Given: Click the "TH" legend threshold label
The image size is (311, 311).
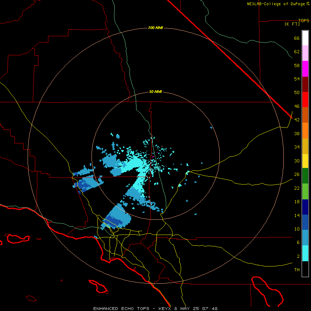Looking at the screenshot, I should tap(297, 270).
